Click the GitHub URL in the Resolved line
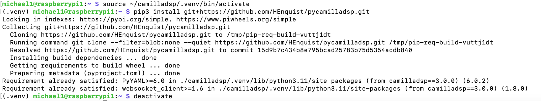 coord(130,50)
